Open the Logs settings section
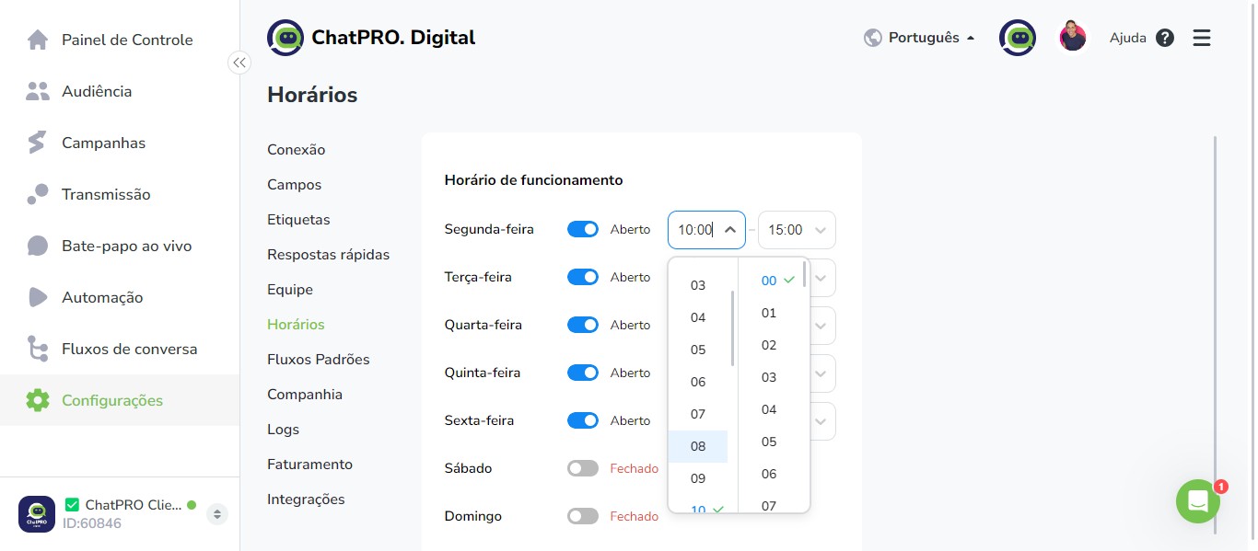This screenshot has width=1258, height=551. point(284,429)
